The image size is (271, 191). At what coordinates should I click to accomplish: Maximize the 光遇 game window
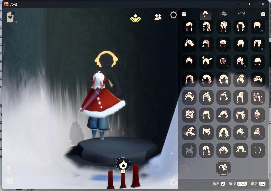pyautogui.click(x=251, y=4)
